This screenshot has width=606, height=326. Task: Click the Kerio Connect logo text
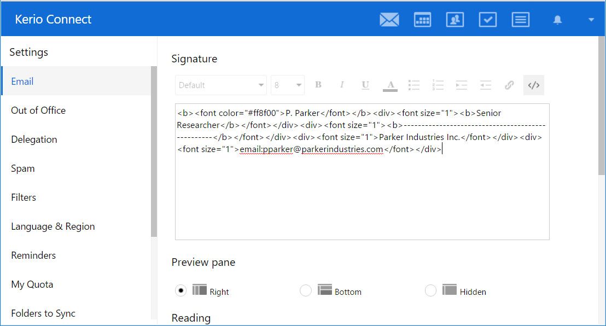[x=54, y=19]
